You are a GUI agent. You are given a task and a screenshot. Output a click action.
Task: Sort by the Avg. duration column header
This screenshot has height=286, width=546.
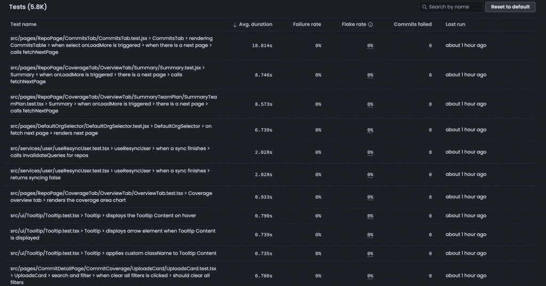pos(255,24)
